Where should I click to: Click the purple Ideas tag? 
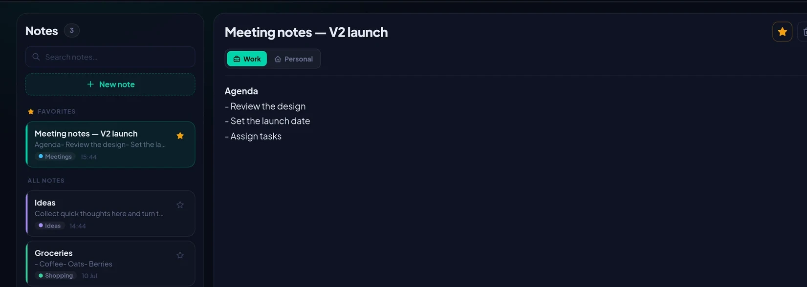pyautogui.click(x=50, y=226)
